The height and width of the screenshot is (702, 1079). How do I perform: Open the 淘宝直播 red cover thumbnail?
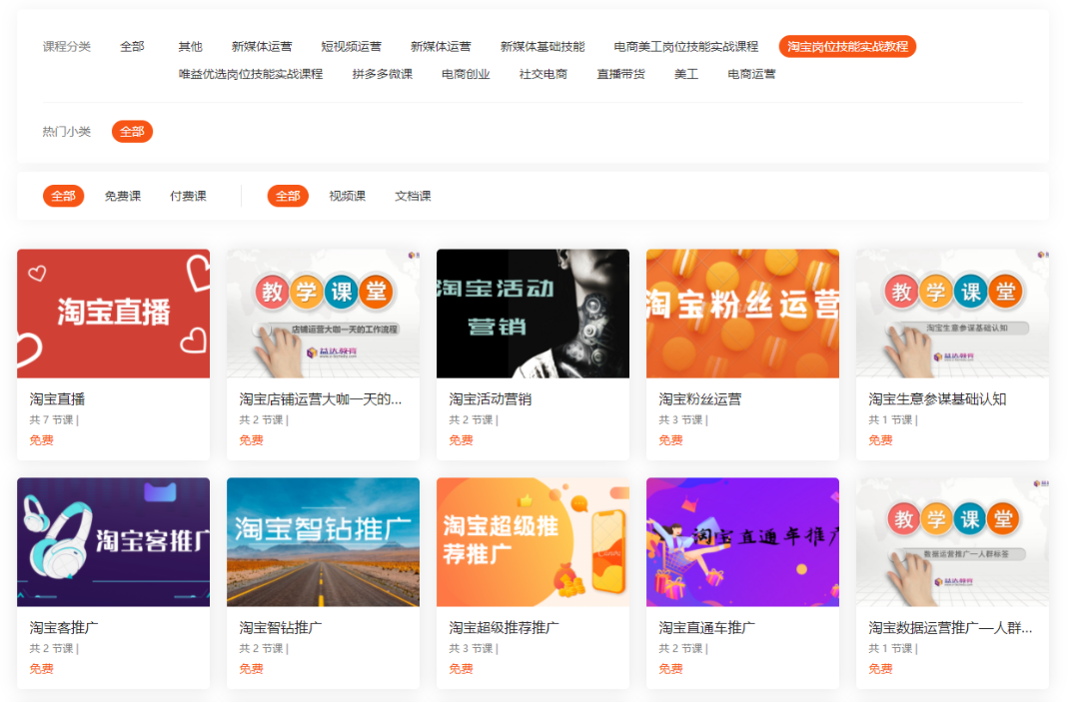tap(113, 314)
